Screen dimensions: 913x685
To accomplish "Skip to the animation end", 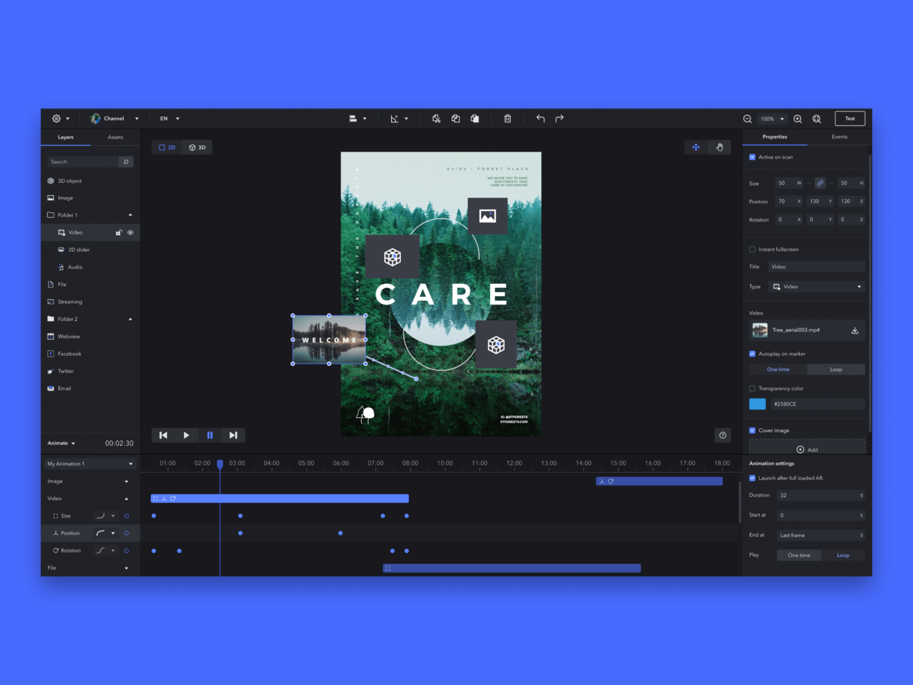I will (x=233, y=436).
